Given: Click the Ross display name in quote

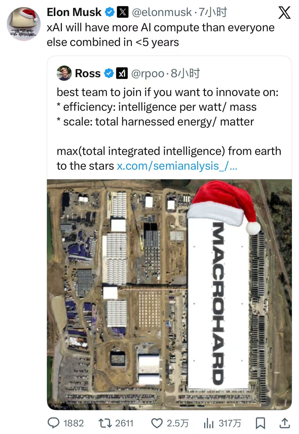Looking at the screenshot, I should 87,73.
